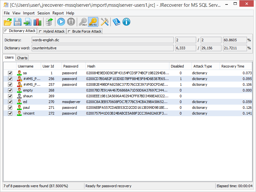Screen dimensions: 256x192
Task: Open file using the folder toolbar icon
Action: pyautogui.click(x=8, y=22)
